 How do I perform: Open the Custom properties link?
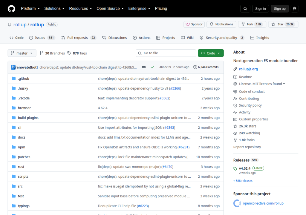point(253,119)
